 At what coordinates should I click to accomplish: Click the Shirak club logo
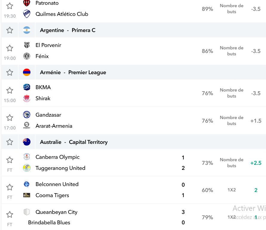[27, 98]
